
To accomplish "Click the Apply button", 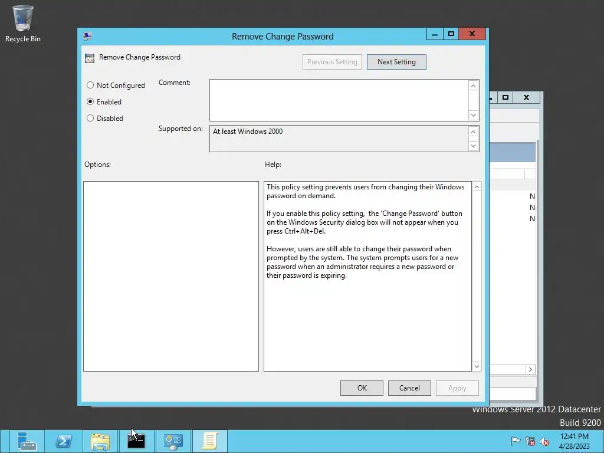I will [457, 388].
